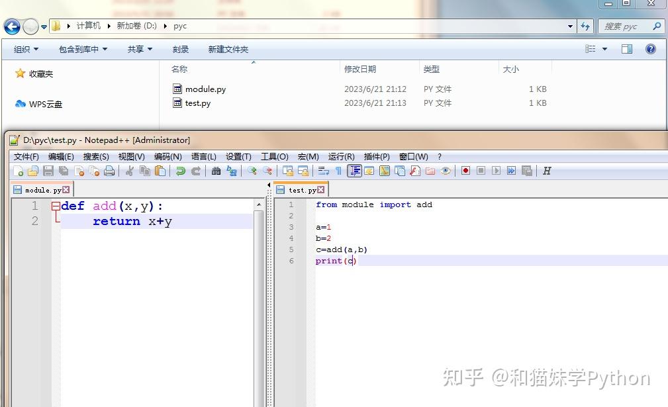Viewport: 668px width, 407px height.
Task: Open the address bar dropdown arrow
Action: point(569,26)
